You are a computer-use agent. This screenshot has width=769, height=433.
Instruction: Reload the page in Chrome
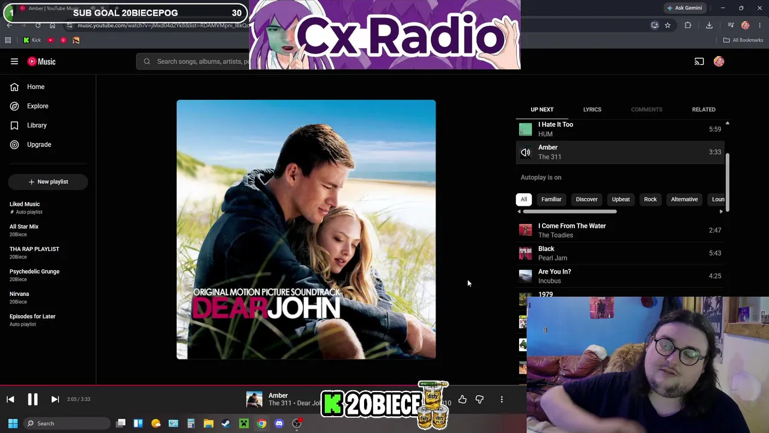tap(38, 25)
